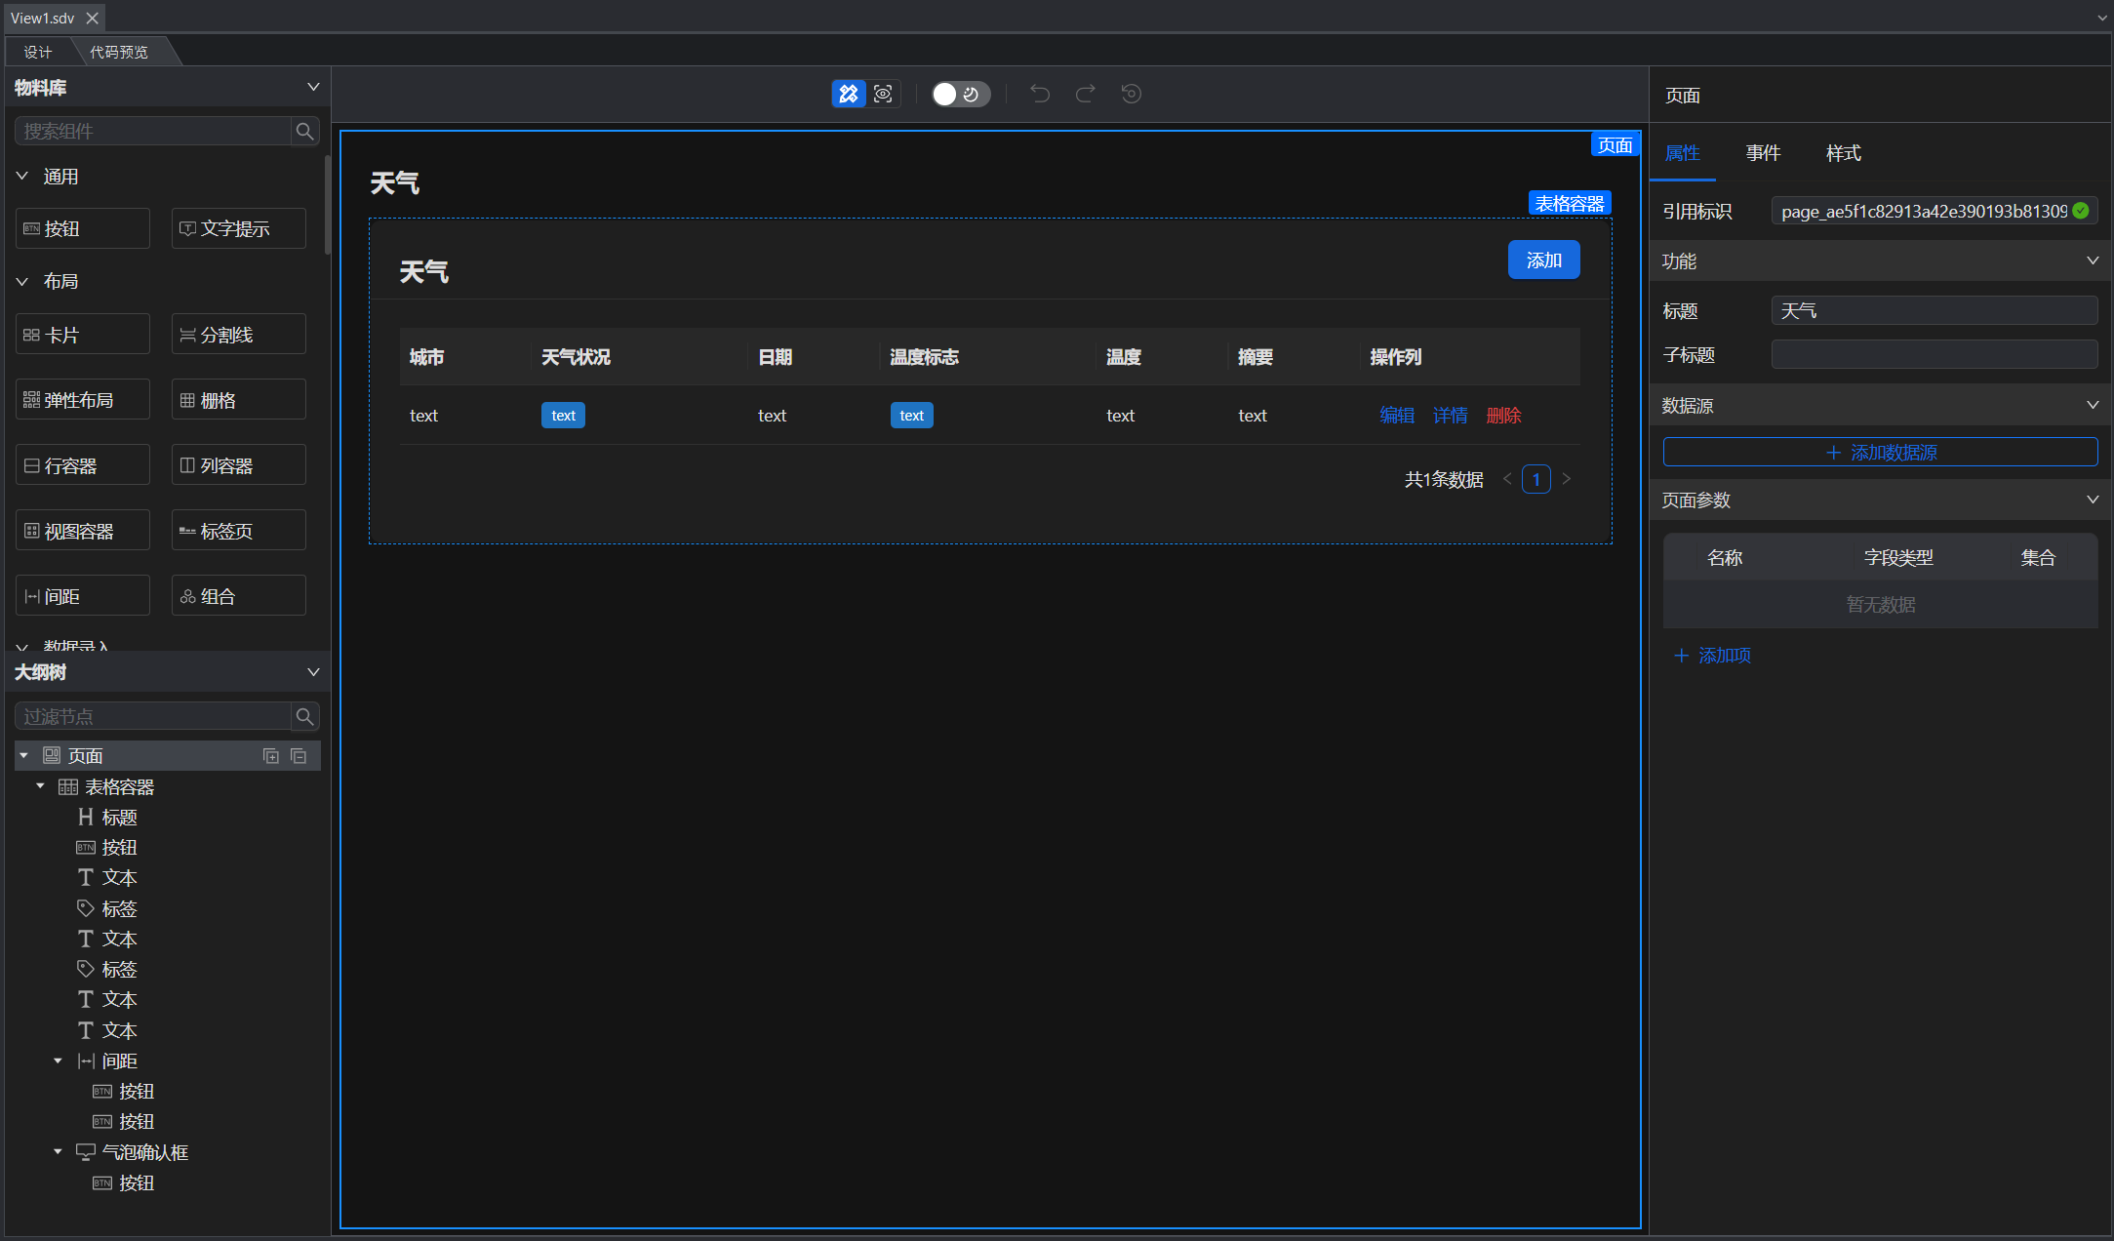
Task: Select the 卡片 layout component
Action: (x=83, y=335)
